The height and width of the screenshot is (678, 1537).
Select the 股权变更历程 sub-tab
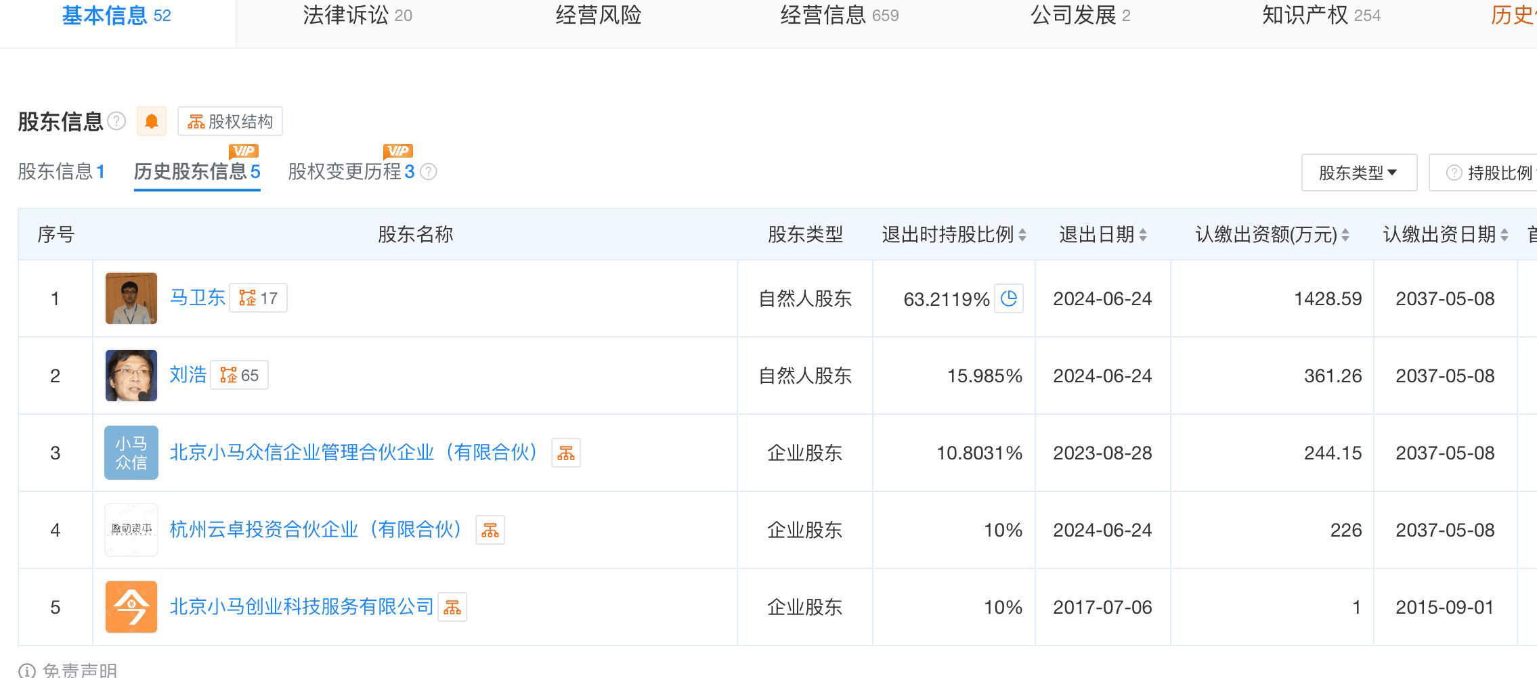(x=351, y=172)
